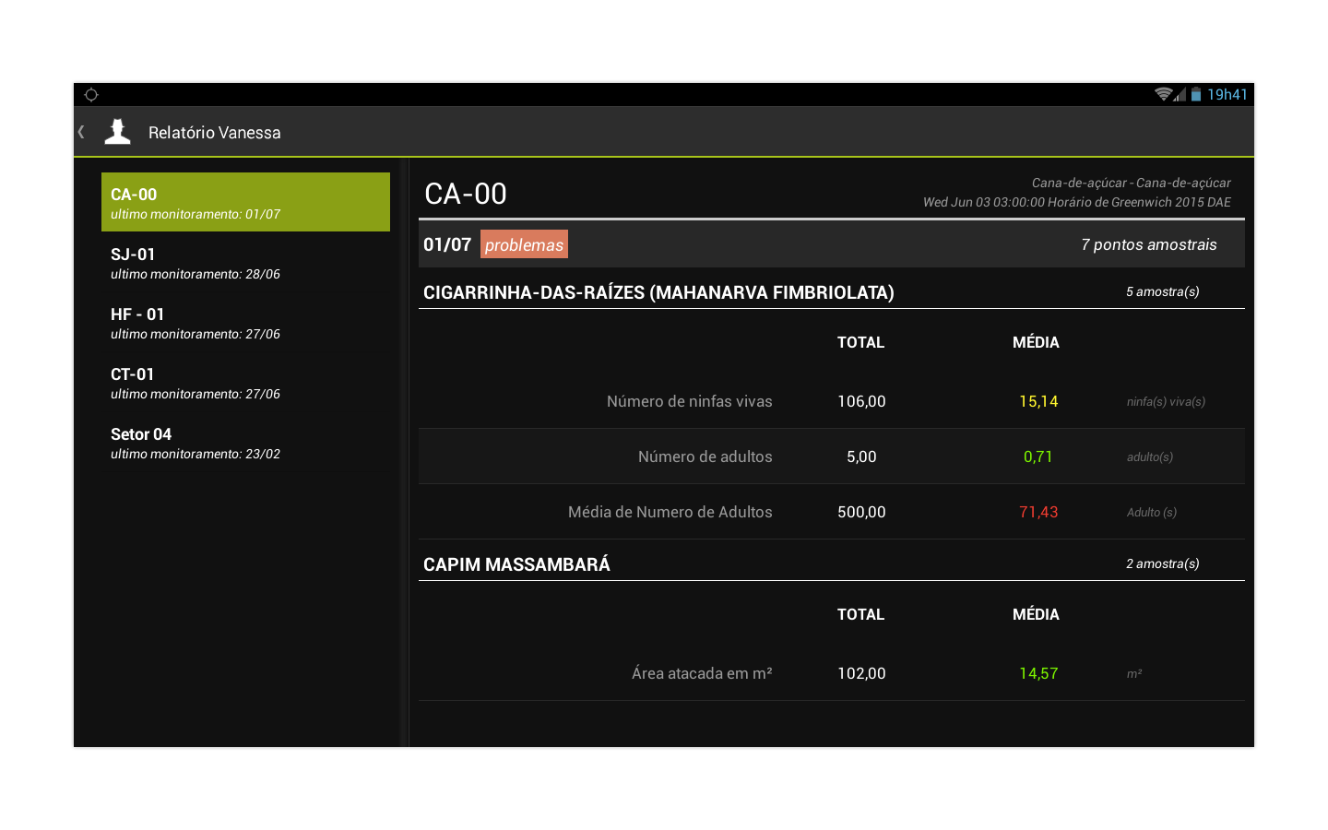Viewport: 1328px width, 830px height.
Task: Tap the GPS location icon in the status bar
Action: tap(91, 95)
